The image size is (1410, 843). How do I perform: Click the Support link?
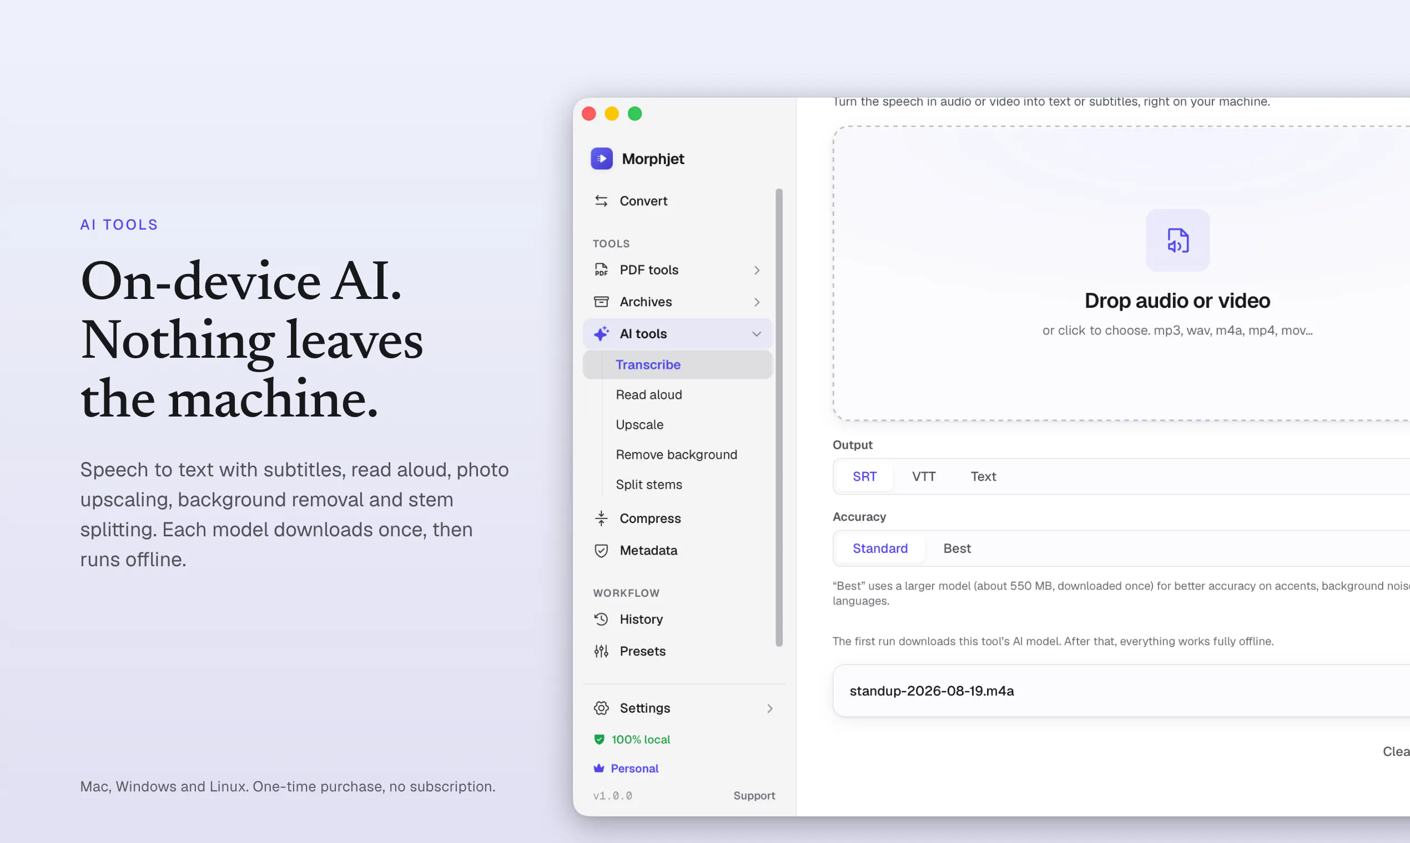[754, 795]
